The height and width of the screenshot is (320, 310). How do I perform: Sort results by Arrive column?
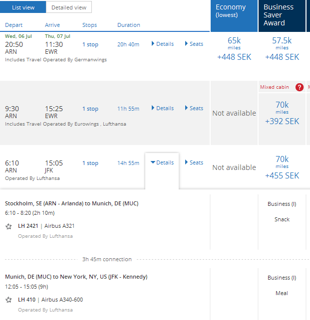click(52, 25)
